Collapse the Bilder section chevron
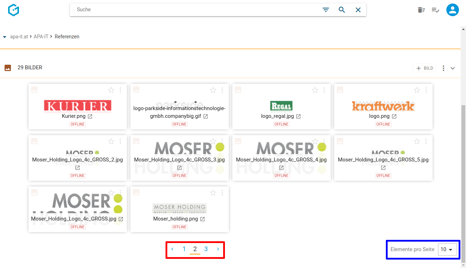Screen dimensions: 466x268 [x=453, y=68]
